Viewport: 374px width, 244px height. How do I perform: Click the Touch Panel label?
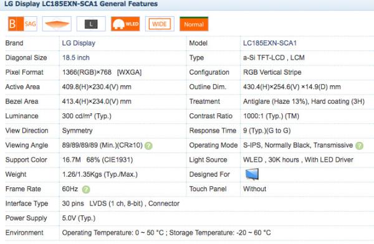coord(208,189)
